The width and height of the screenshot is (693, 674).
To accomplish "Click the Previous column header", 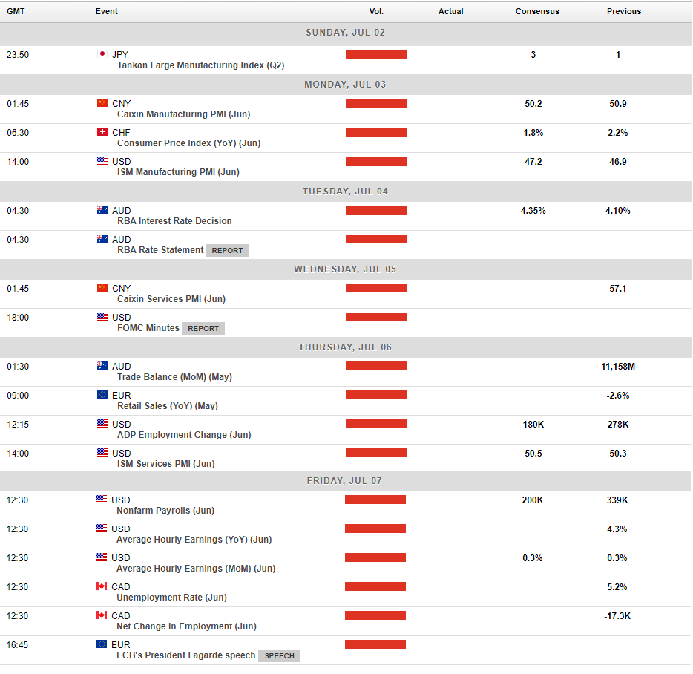I will click(623, 11).
